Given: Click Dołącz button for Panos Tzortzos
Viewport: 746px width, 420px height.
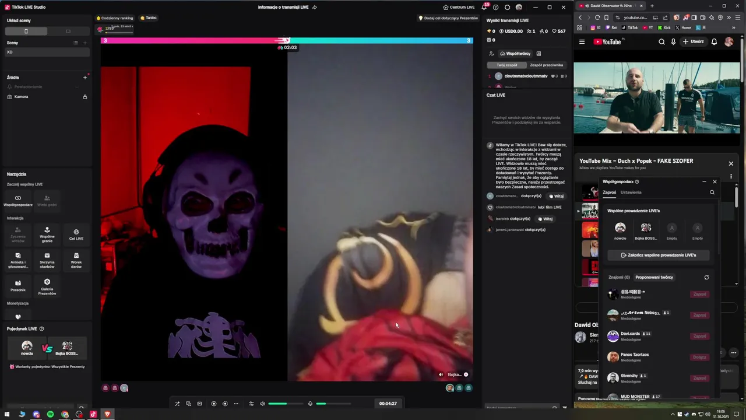Looking at the screenshot, I should point(699,357).
